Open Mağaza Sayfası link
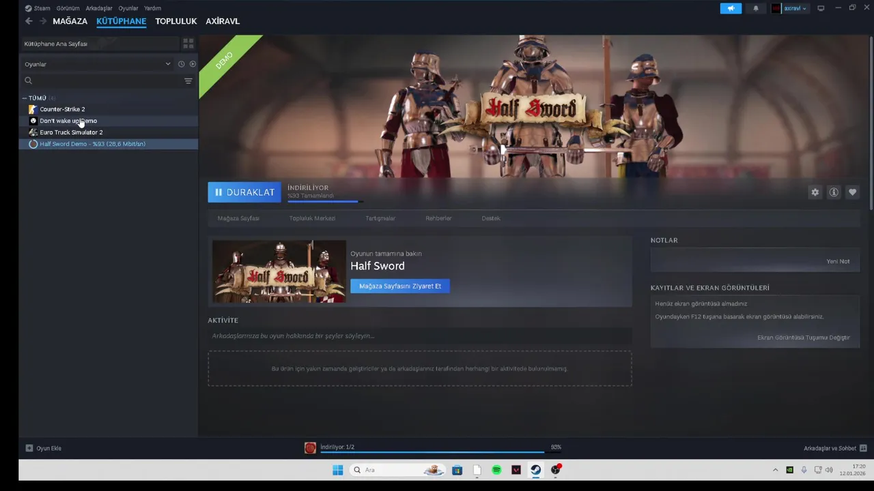 (238, 218)
